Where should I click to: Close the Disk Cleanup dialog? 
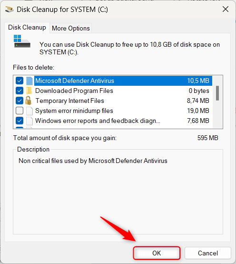pyautogui.click(x=226, y=9)
